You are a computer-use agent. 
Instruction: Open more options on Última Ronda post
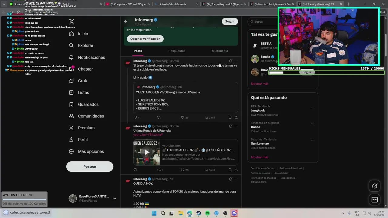236,126
